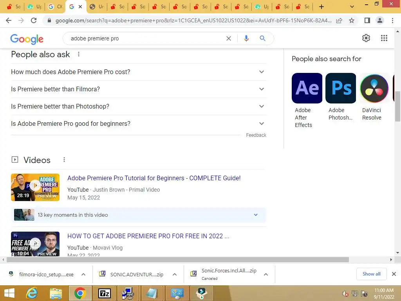Expand 'Is Adobe Premiere Pro good for beginners?'

coord(139,123)
